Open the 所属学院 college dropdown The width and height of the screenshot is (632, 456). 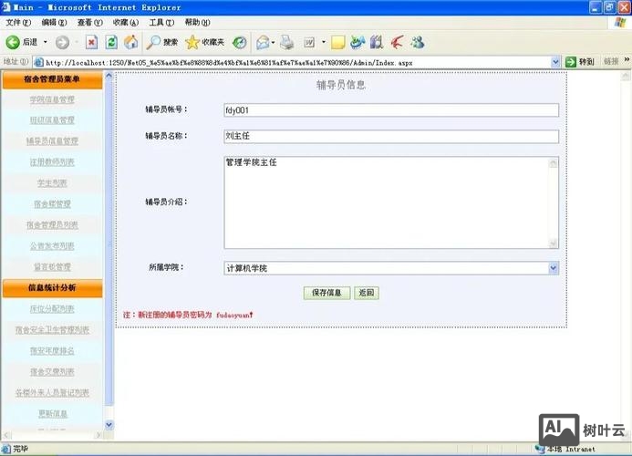(553, 268)
